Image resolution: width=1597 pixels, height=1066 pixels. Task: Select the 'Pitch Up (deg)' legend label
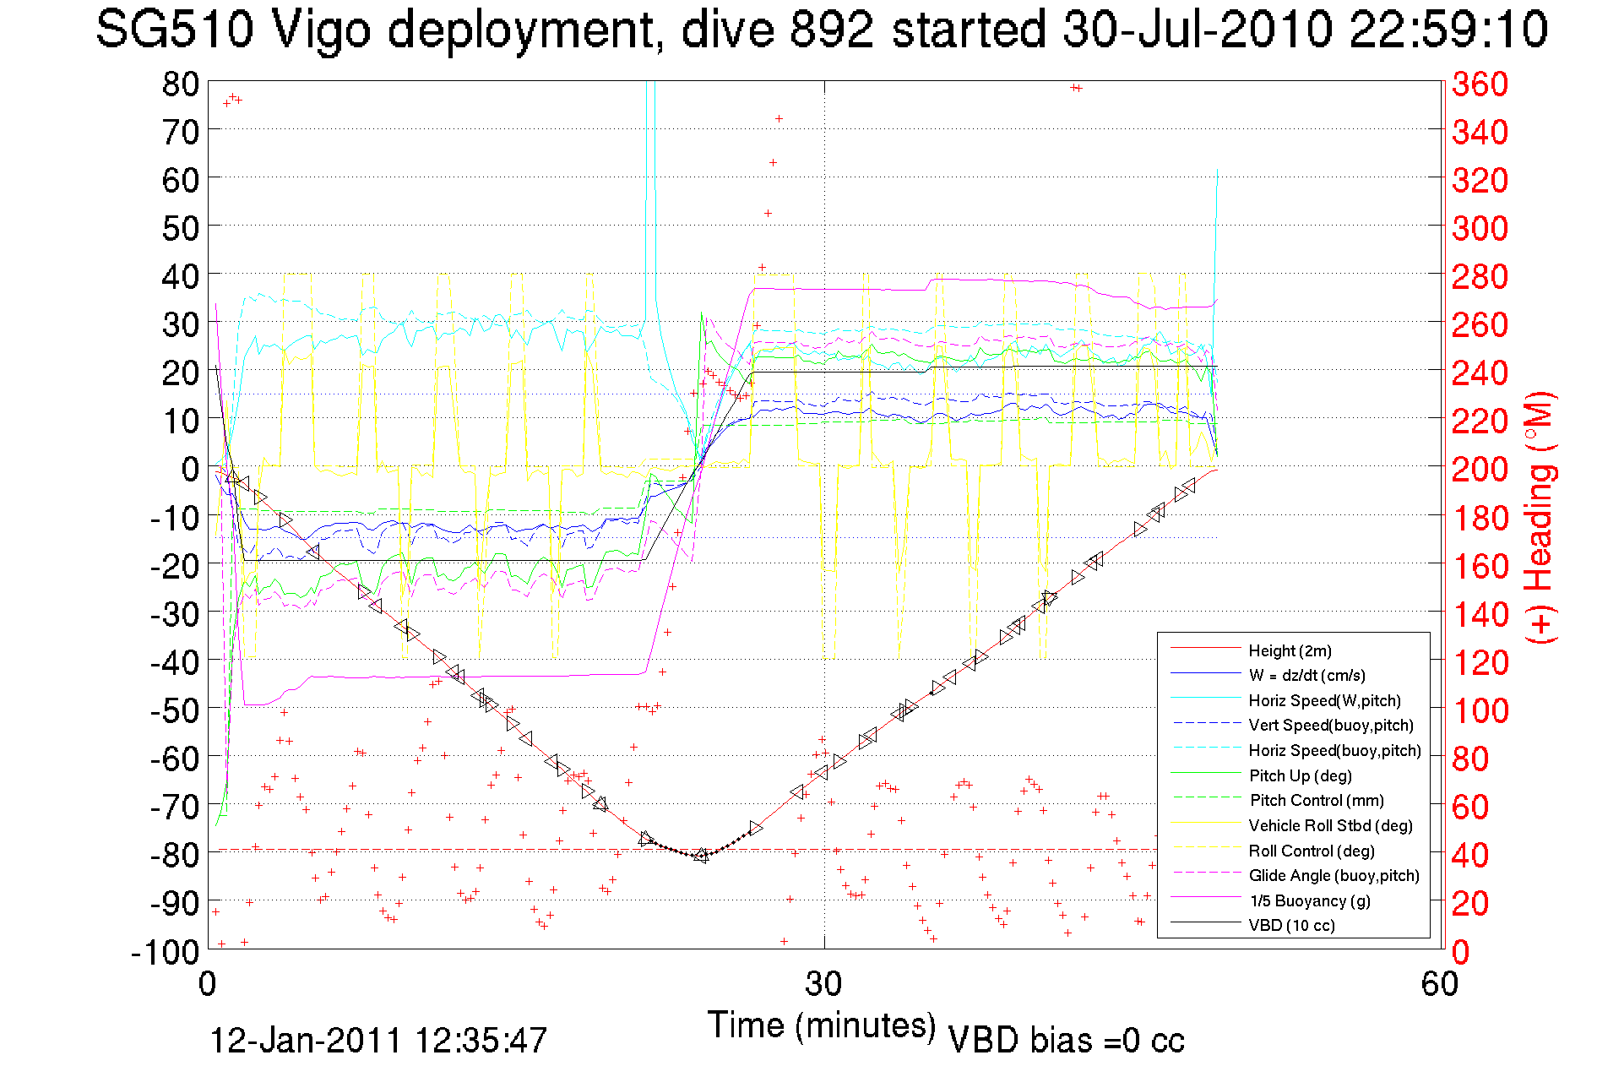1300,775
